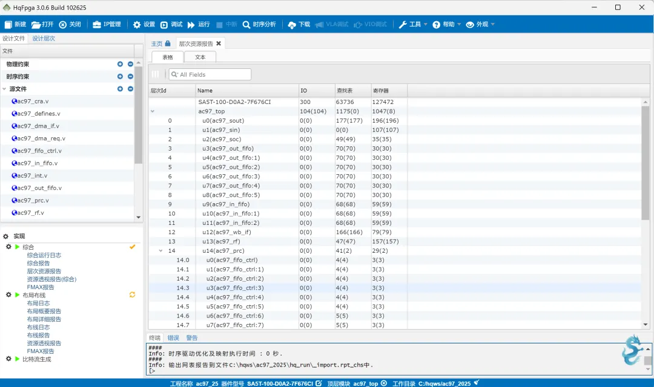Image resolution: width=654 pixels, height=387 pixels.
Task: Switch to the 文本 view tab
Action: pos(200,57)
